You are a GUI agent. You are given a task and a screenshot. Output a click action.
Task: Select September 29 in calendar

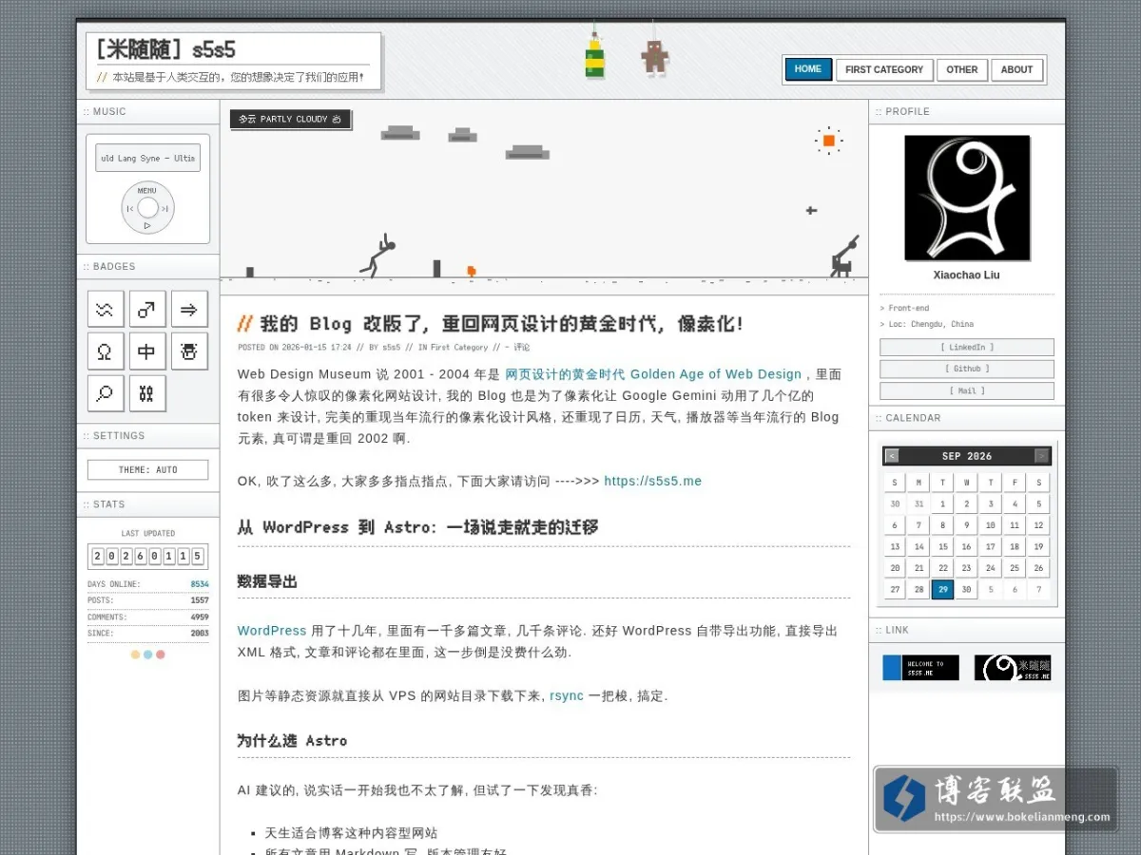click(942, 589)
